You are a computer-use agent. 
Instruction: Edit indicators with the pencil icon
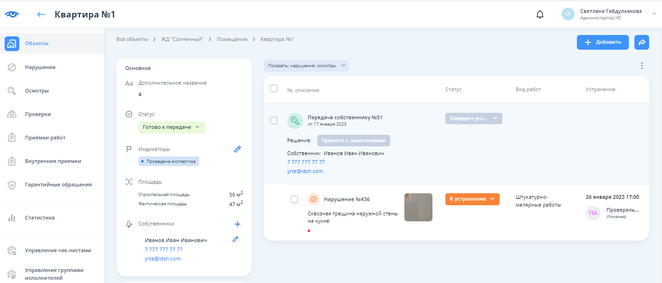(237, 149)
